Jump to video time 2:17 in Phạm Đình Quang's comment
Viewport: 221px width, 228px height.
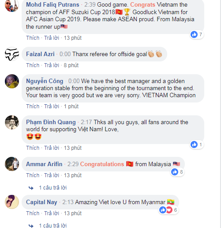[x=86, y=122]
